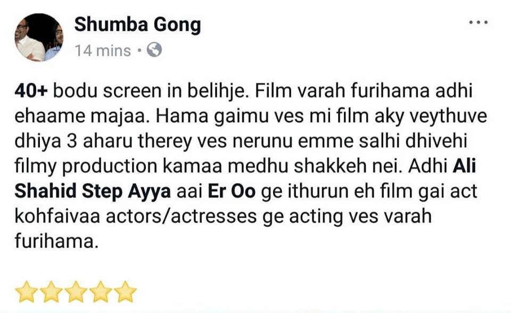Click the second star in the rating
The height and width of the screenshot is (313, 511).
[x=51, y=292]
